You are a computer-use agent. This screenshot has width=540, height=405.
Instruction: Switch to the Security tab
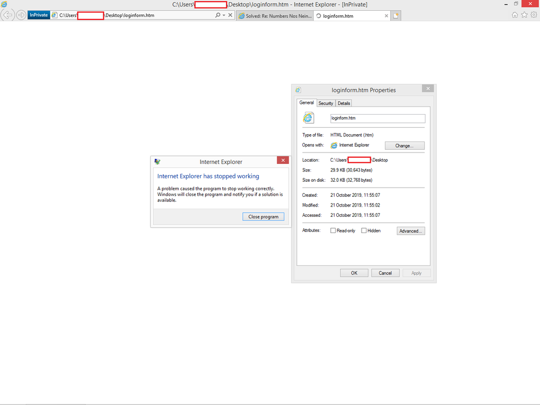click(325, 103)
